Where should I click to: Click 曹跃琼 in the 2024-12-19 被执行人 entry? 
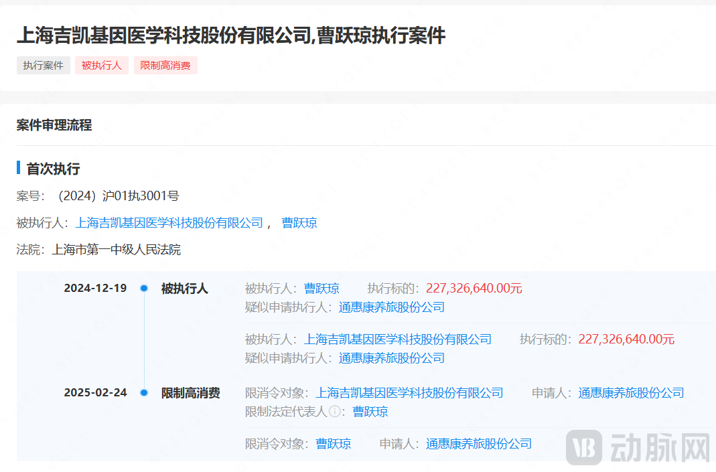tap(321, 289)
